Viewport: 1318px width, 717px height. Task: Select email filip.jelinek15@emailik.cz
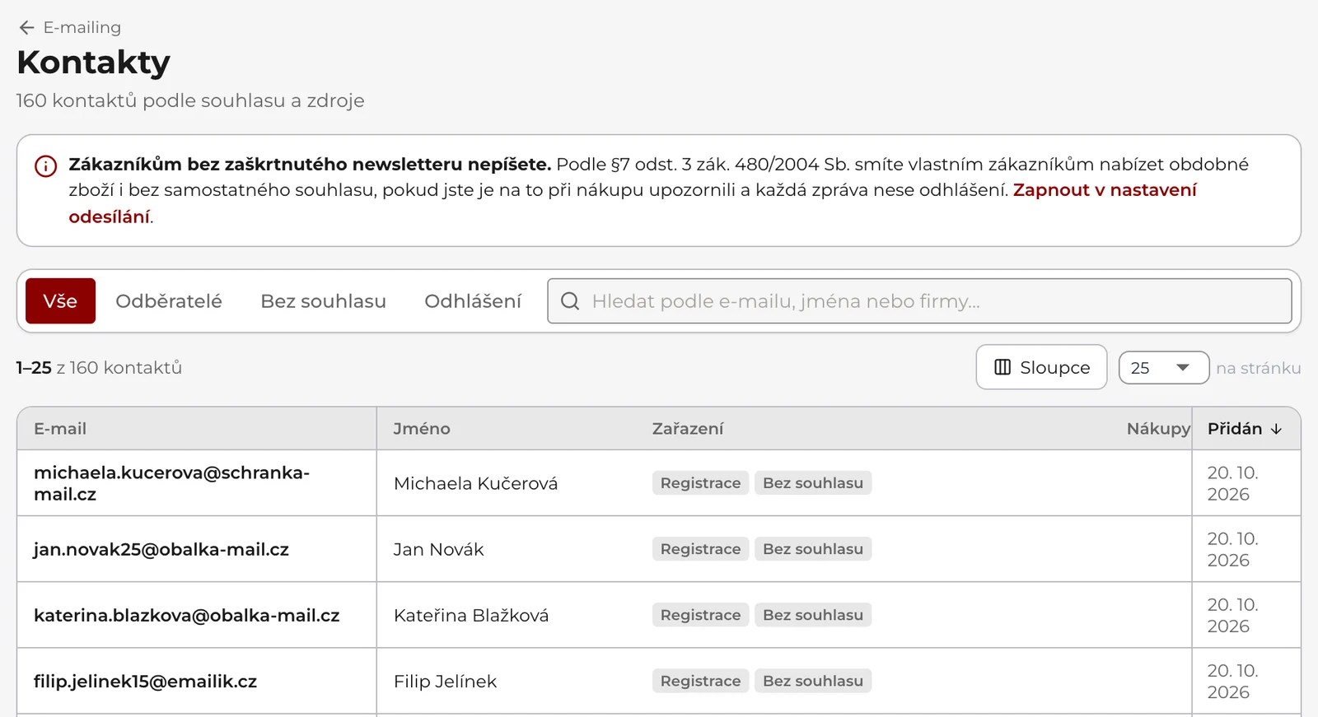point(146,681)
